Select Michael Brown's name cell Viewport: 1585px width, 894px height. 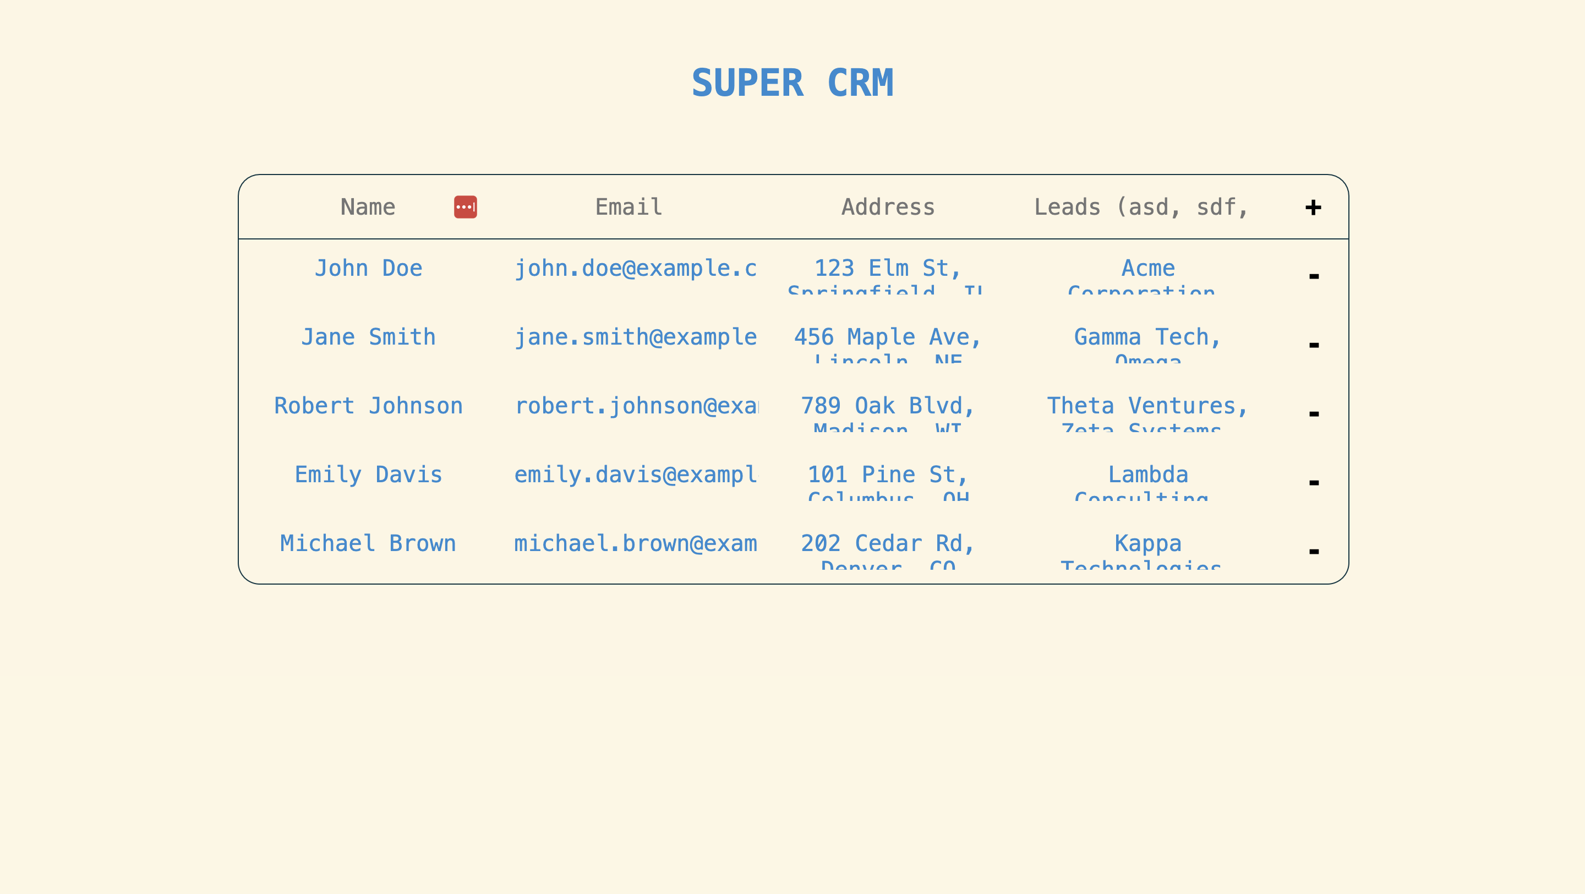tap(369, 543)
